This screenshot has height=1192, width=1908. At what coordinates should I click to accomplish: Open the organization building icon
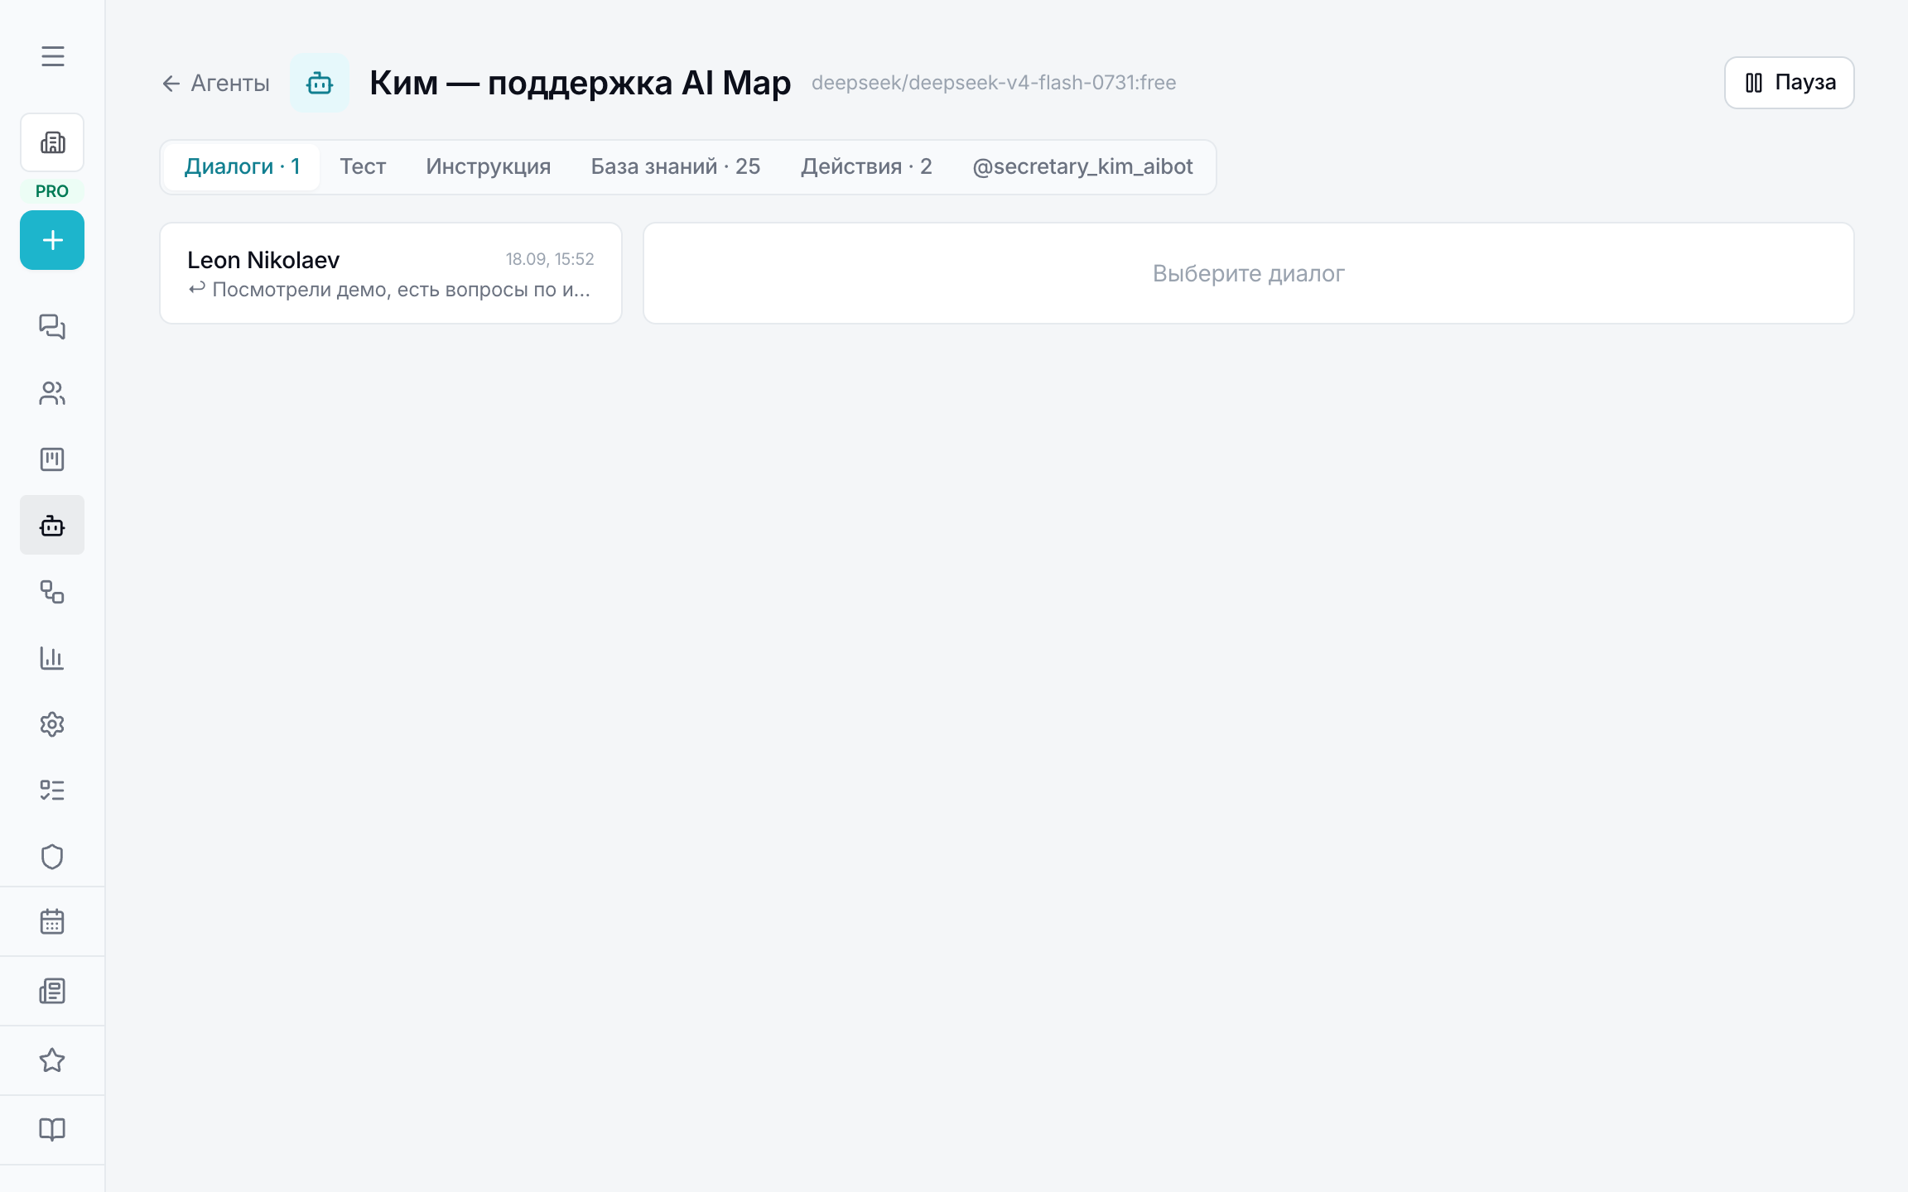coord(52,142)
